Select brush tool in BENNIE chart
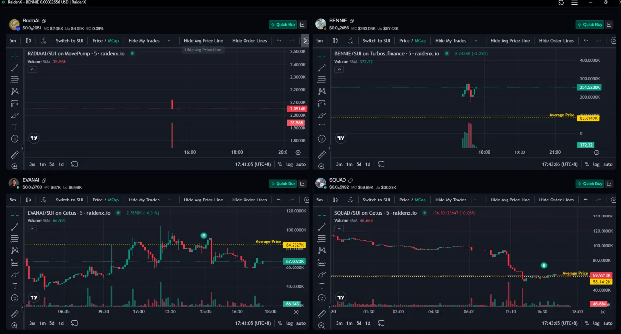 [321, 115]
